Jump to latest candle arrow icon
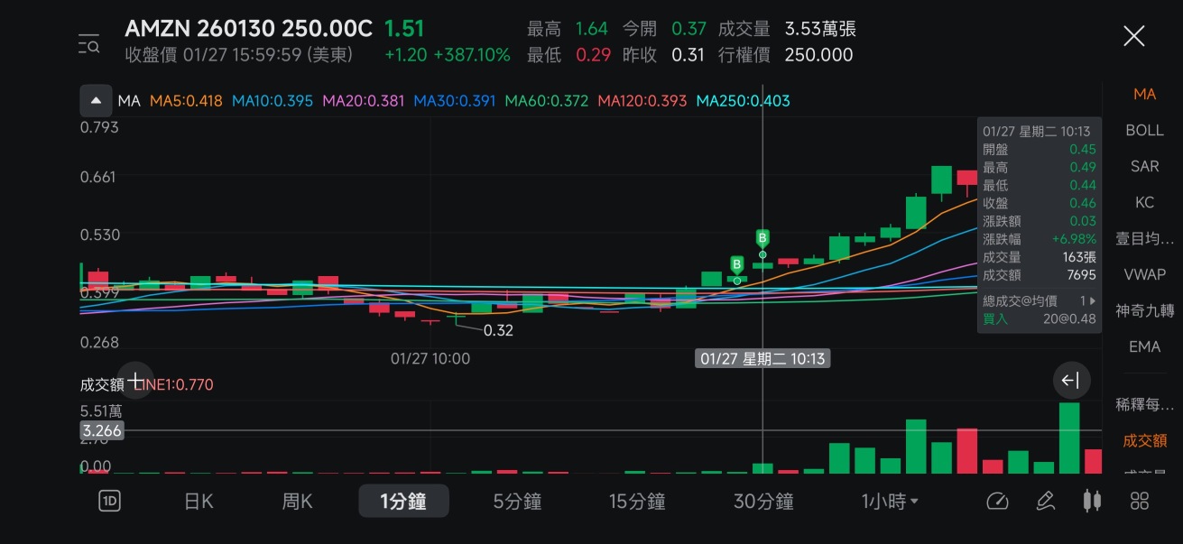Viewport: 1183px width, 544px height. 1071,381
